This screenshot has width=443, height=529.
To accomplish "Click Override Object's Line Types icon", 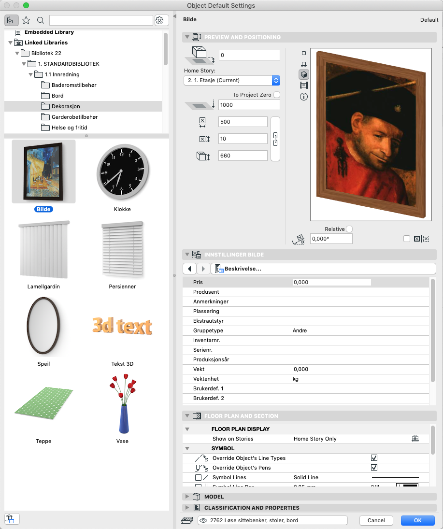I will [x=202, y=458].
